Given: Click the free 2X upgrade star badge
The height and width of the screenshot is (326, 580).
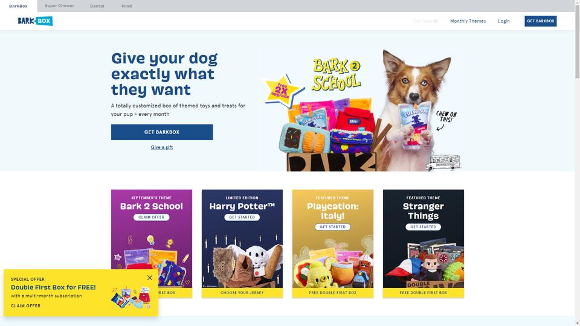Looking at the screenshot, I should [x=282, y=91].
